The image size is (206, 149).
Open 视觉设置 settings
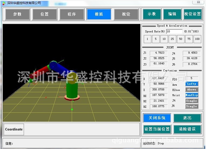point(193,14)
